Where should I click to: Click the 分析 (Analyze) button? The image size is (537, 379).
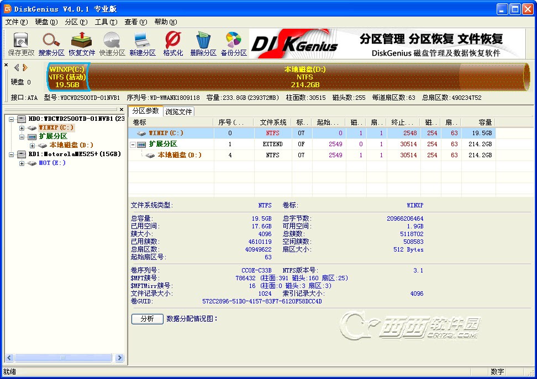point(147,319)
